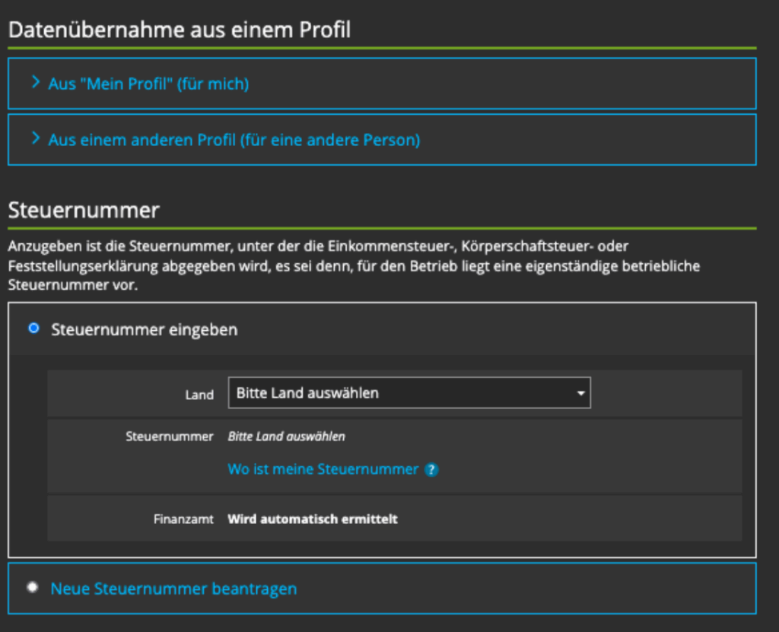
Task: Click the Datenübernahme aus einem Profil heading
Action: click(x=180, y=30)
